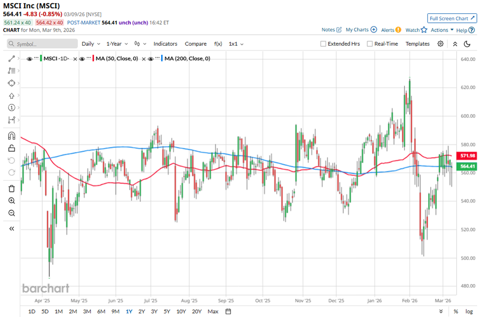The height and width of the screenshot is (317, 478).
Task: Zoom in using the magnifier plus icon
Action: (x=12, y=201)
